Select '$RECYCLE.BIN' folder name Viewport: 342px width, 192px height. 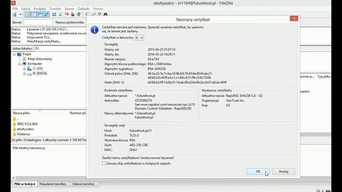pos(27,124)
